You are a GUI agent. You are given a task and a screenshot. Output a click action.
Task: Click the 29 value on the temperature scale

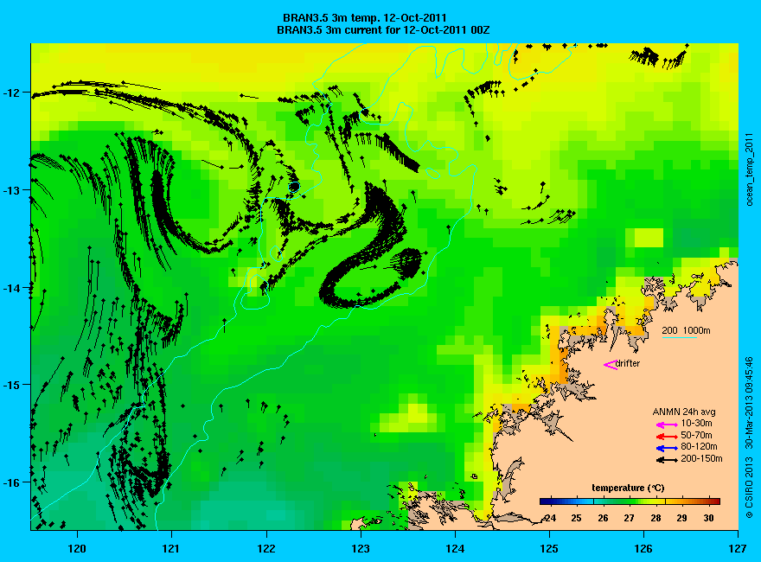click(x=682, y=518)
